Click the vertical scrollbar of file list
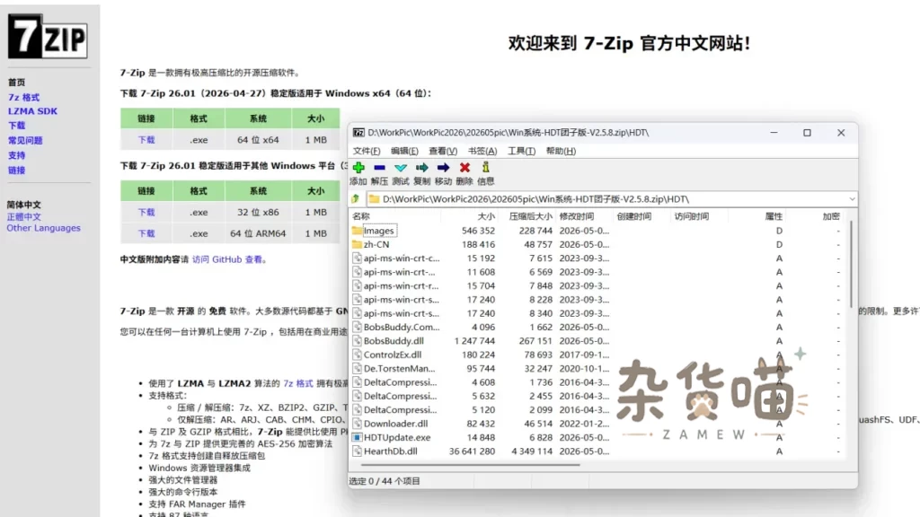 pyautogui.click(x=851, y=264)
